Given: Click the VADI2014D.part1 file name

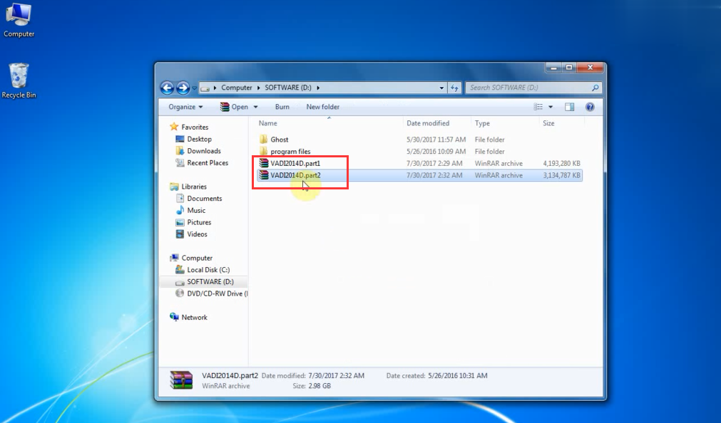Looking at the screenshot, I should [x=295, y=164].
